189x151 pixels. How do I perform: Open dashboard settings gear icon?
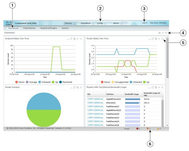159,33
